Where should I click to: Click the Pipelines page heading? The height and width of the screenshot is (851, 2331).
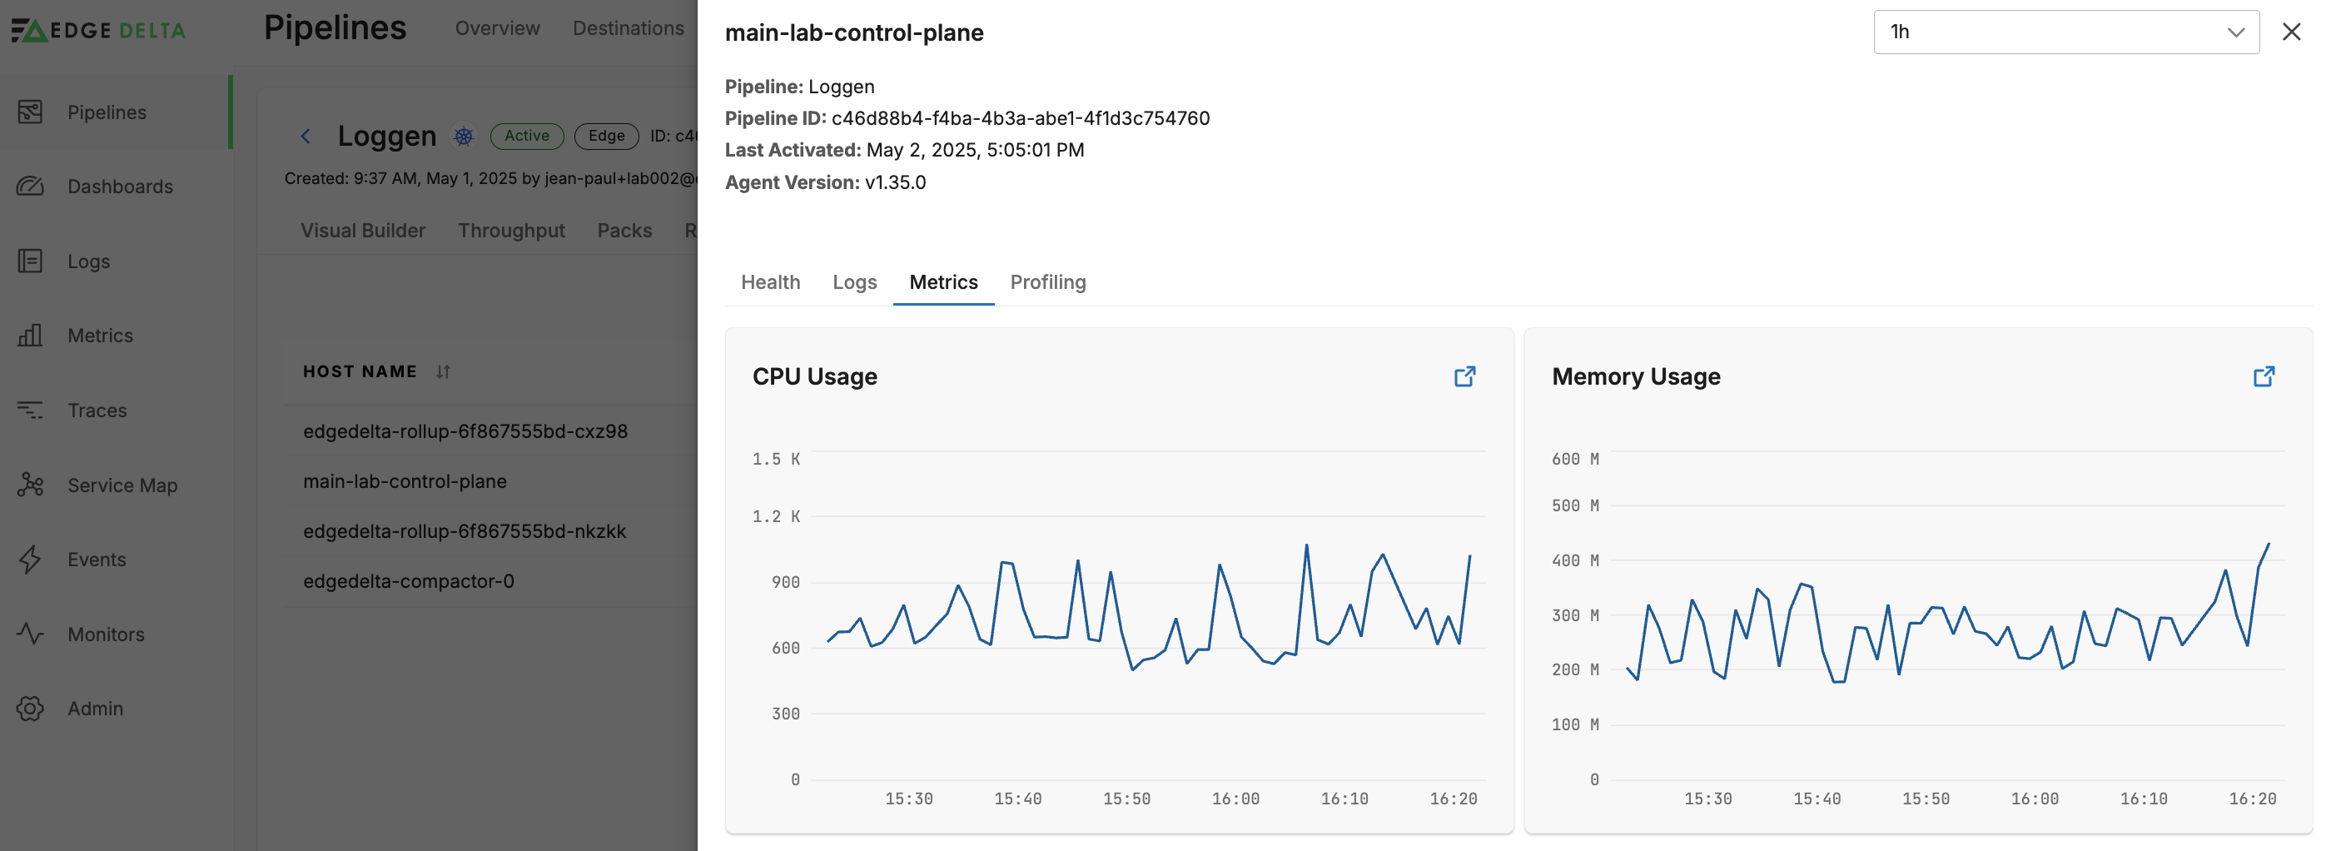(335, 28)
